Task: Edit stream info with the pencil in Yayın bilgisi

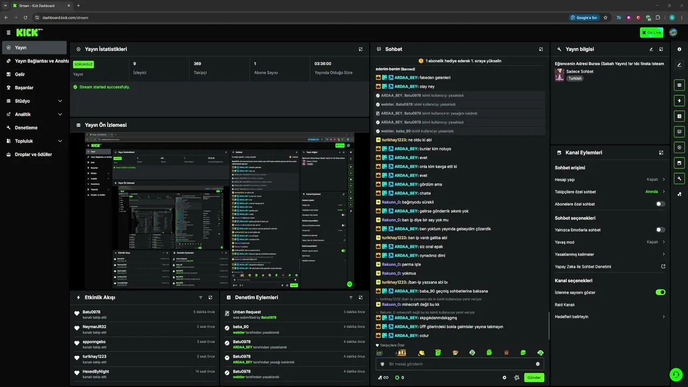Action: (651, 49)
